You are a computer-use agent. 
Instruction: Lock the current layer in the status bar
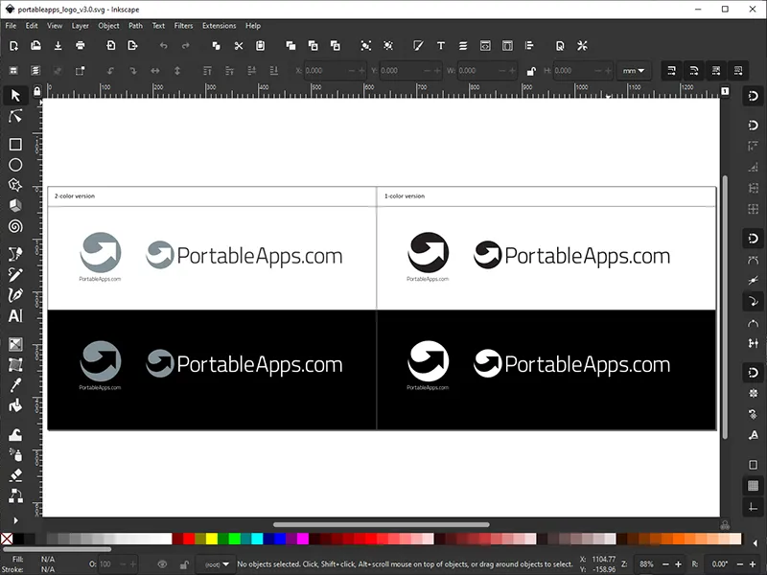tap(184, 564)
